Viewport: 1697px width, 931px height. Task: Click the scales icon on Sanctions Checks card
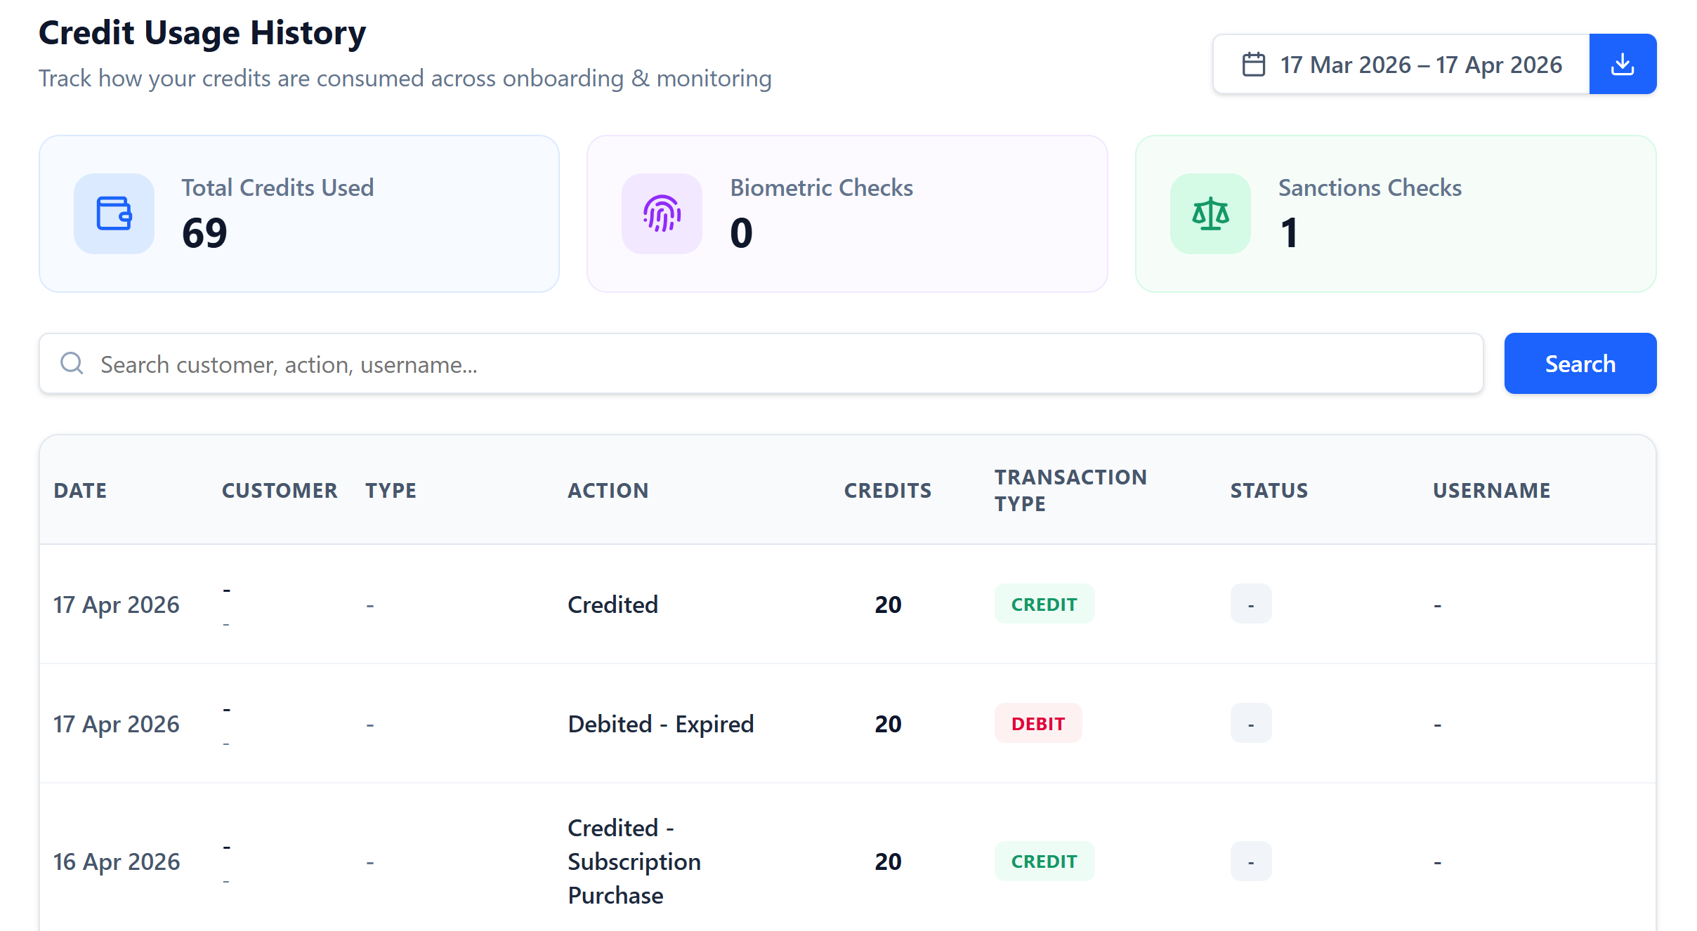point(1210,214)
